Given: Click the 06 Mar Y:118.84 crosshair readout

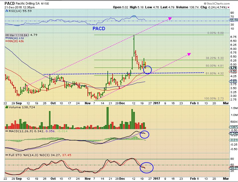Looking at the screenshot, I should [x=17, y=35].
